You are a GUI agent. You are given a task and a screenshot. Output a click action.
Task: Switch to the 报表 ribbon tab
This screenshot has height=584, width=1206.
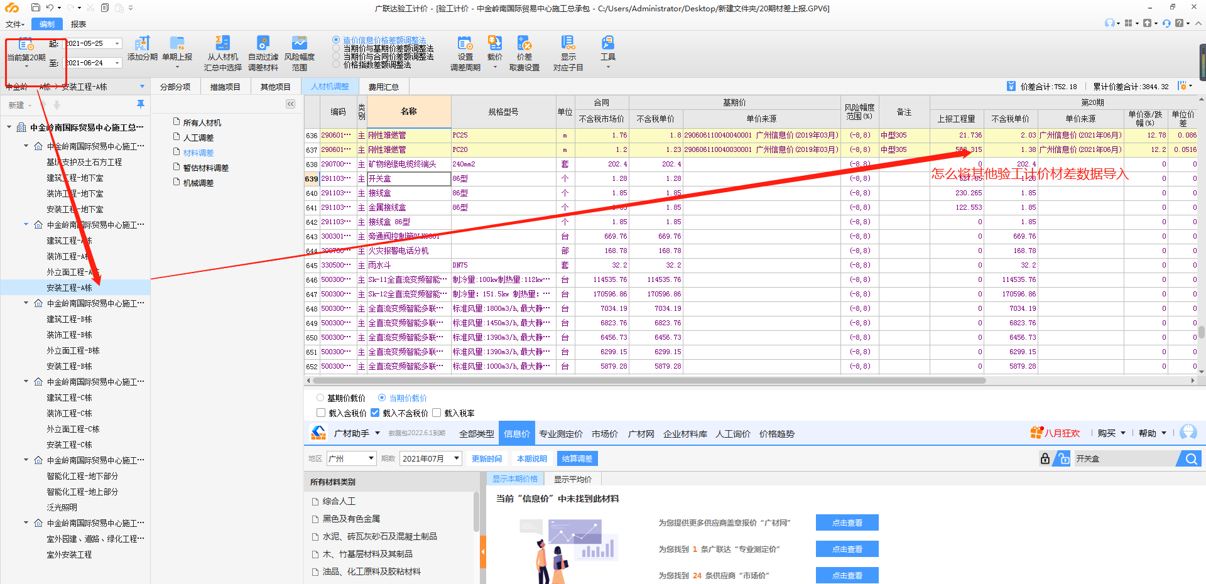pos(79,24)
